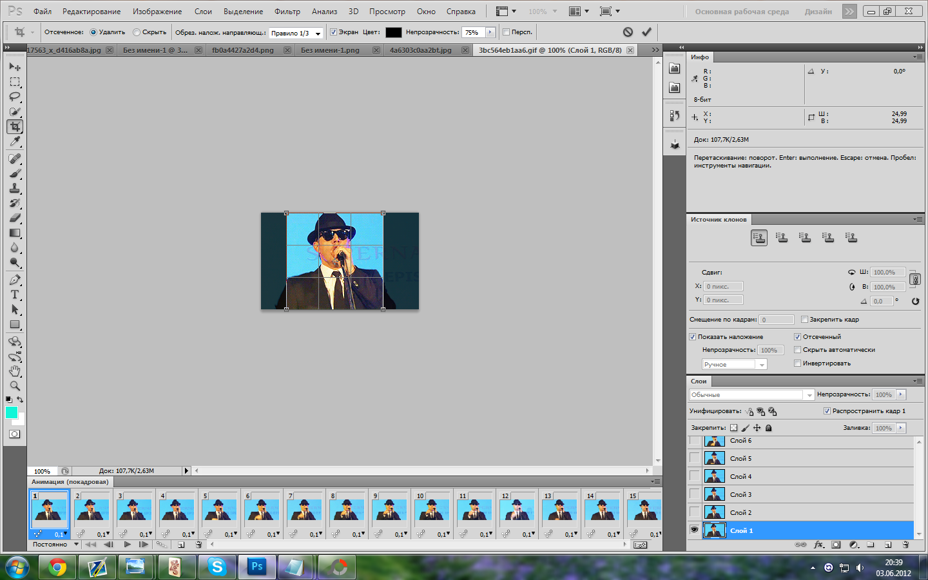Open the fx layer style menu

[818, 545]
